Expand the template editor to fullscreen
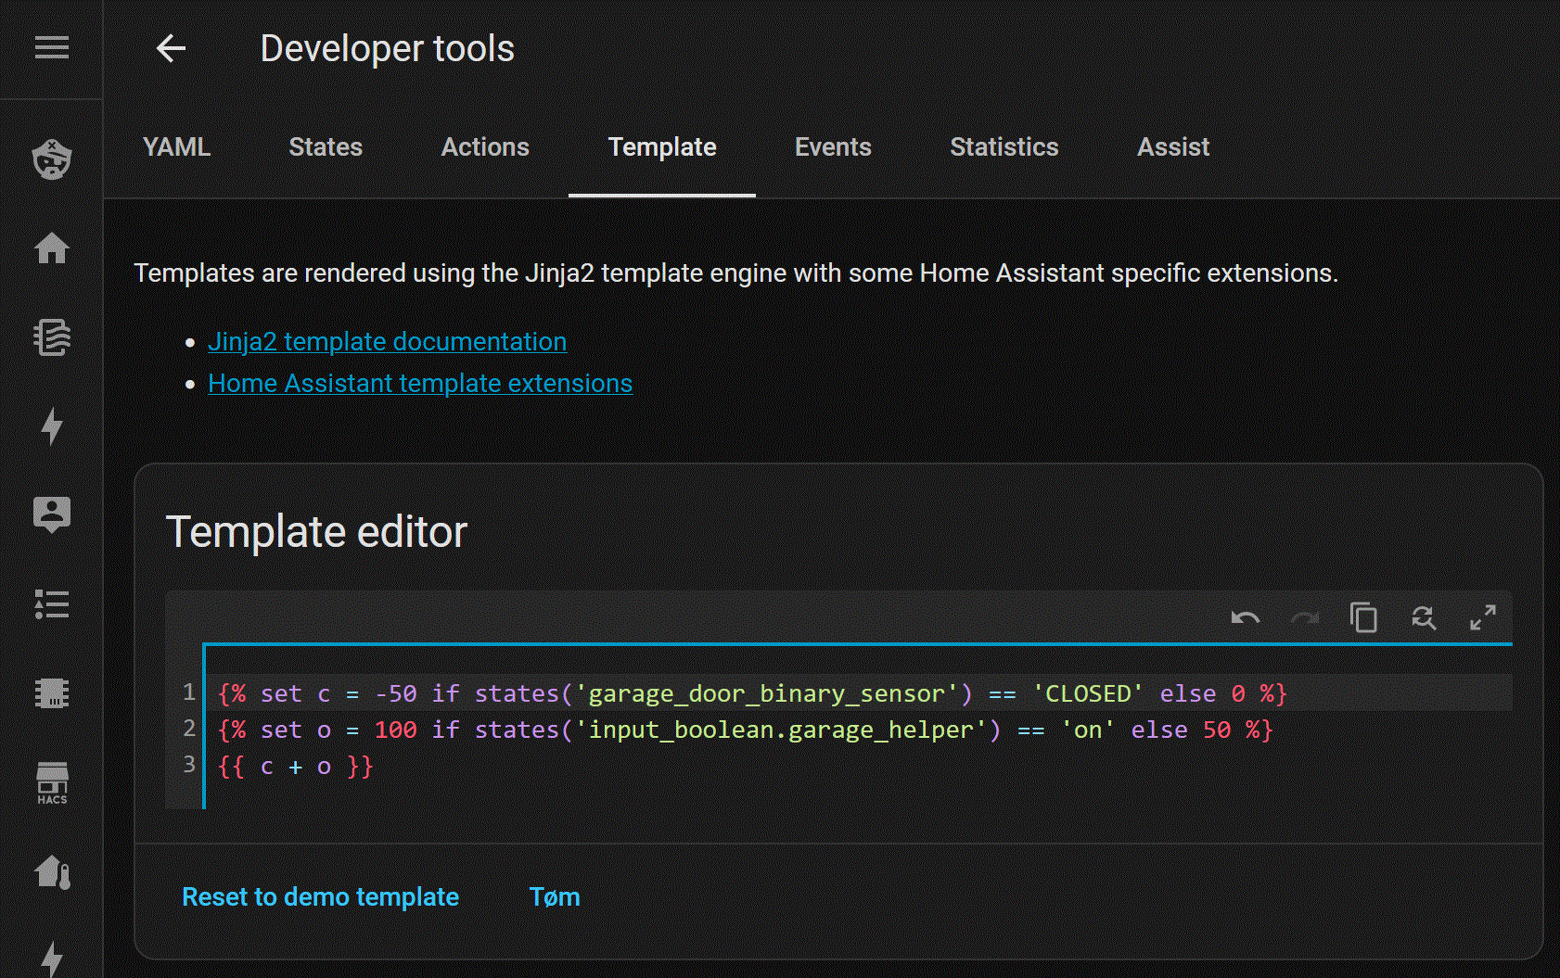This screenshot has height=978, width=1560. (x=1482, y=617)
